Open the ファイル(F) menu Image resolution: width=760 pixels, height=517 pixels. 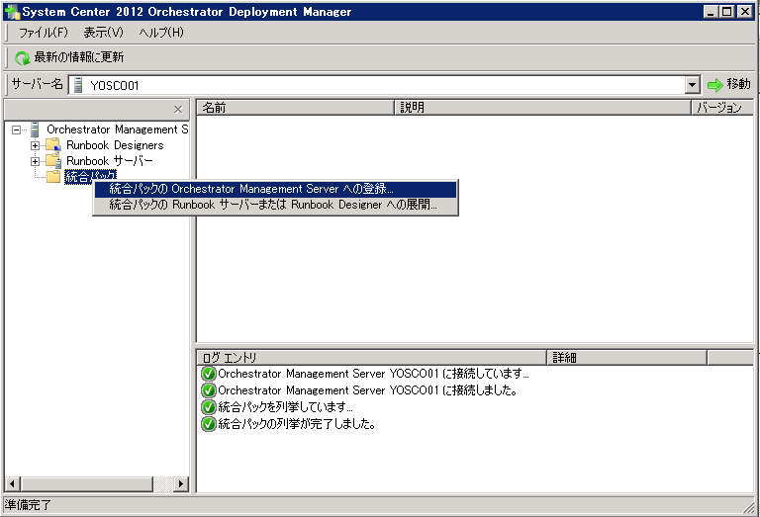coord(43,33)
